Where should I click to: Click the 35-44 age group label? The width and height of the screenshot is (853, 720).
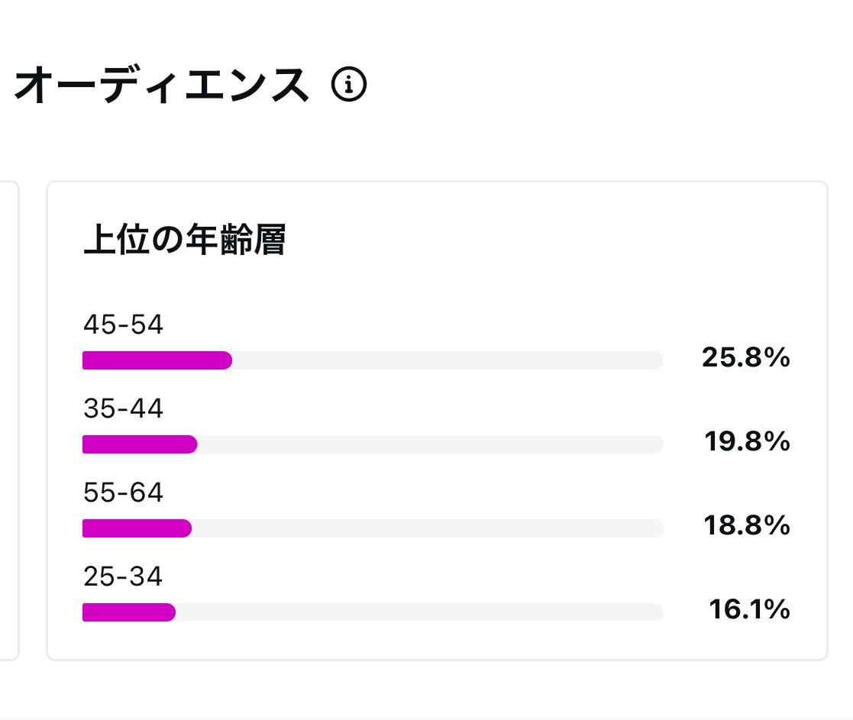click(123, 409)
